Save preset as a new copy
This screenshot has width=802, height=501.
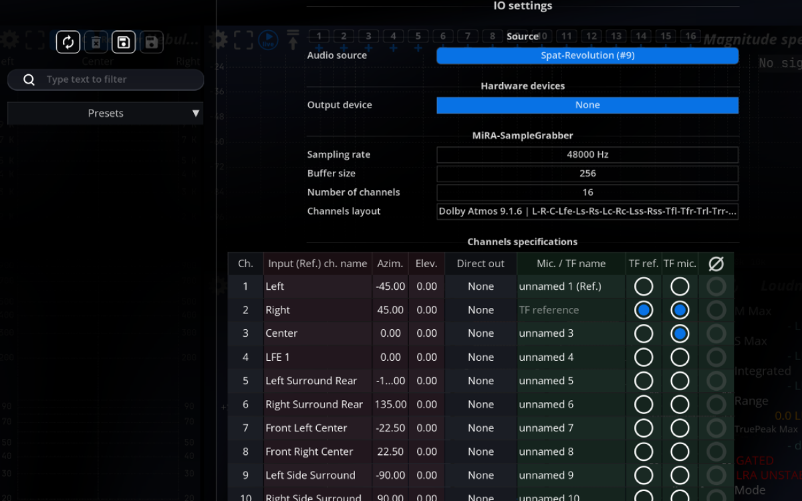tap(151, 41)
